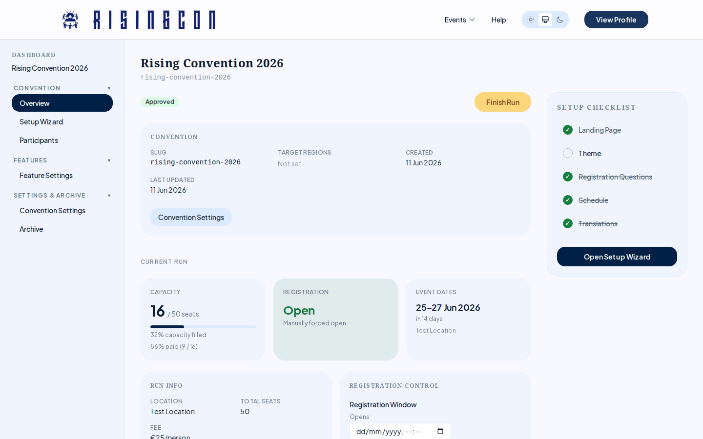Click the 16 seats capacity number

(x=158, y=311)
